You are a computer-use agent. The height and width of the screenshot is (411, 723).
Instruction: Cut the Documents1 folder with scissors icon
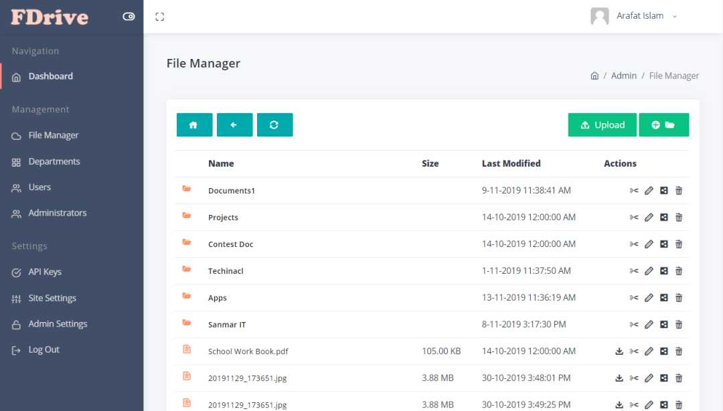click(x=634, y=191)
